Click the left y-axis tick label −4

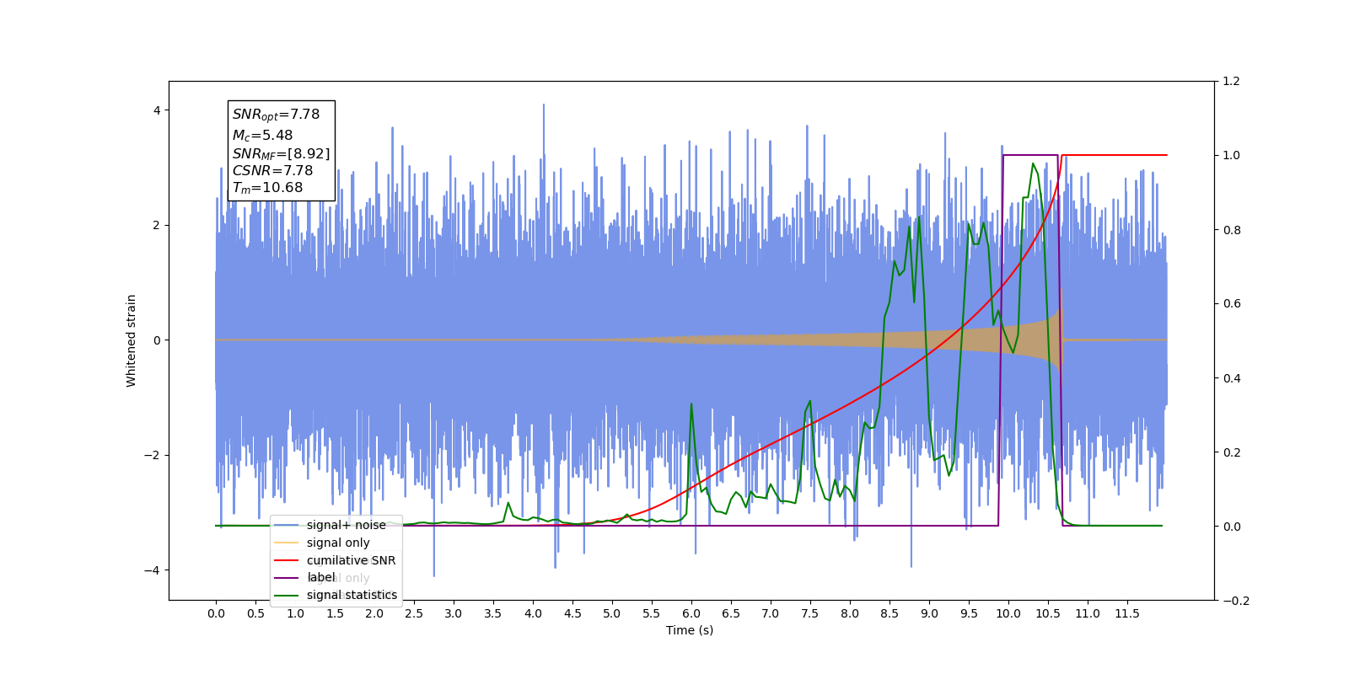(x=152, y=570)
